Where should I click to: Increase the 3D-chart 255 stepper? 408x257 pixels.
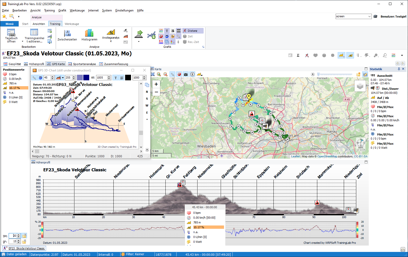74,77
